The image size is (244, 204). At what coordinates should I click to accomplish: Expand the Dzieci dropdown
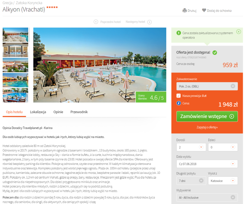pyautogui.click(x=223, y=147)
